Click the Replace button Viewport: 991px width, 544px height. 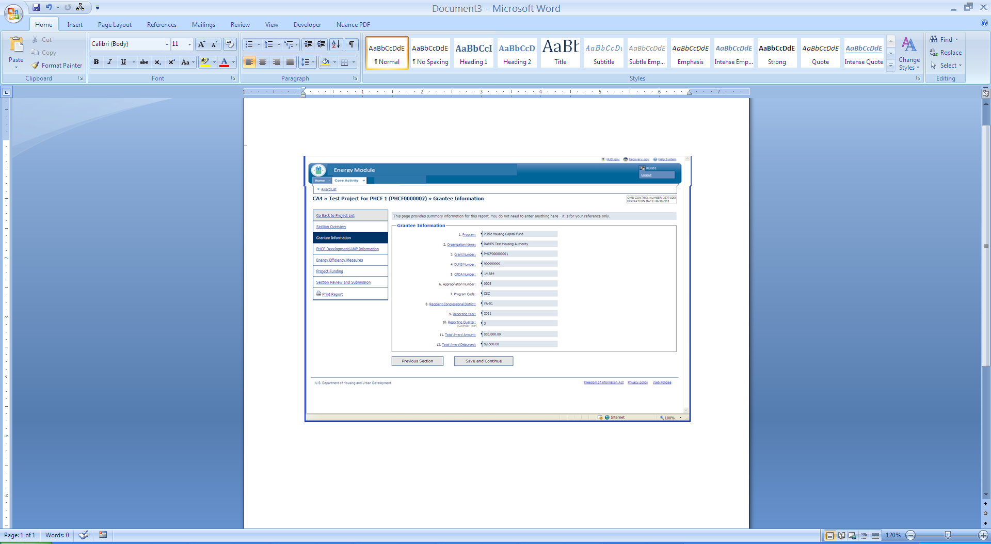pyautogui.click(x=946, y=53)
